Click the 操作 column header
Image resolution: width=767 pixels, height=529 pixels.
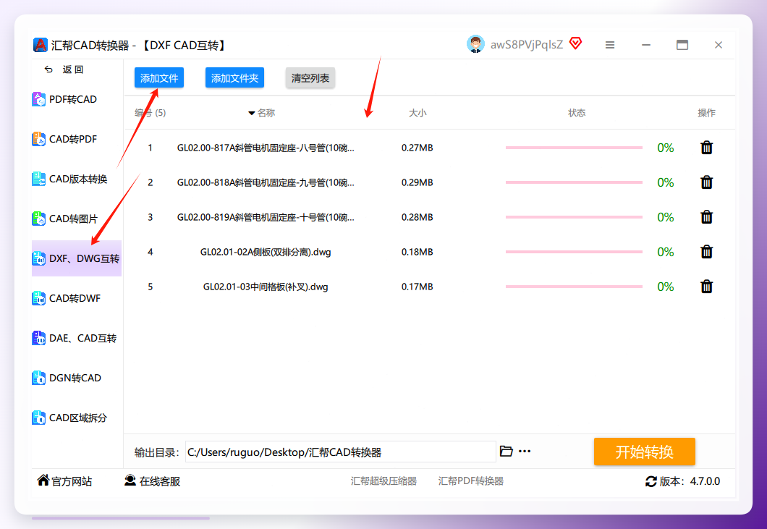tap(706, 113)
